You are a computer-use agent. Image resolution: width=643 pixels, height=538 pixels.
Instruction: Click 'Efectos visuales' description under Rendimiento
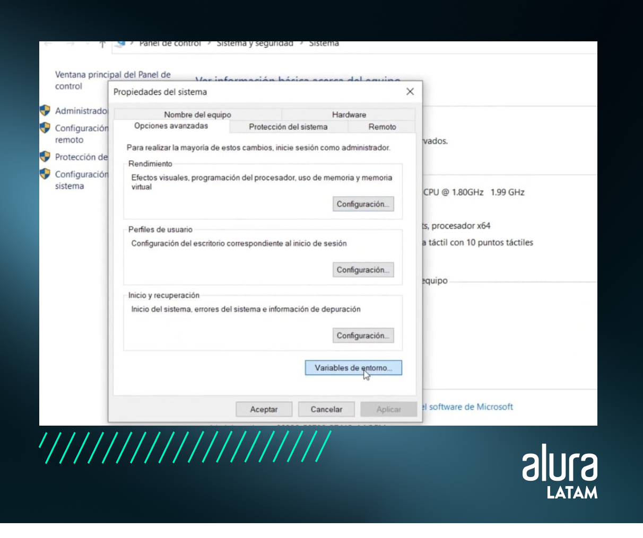click(262, 182)
